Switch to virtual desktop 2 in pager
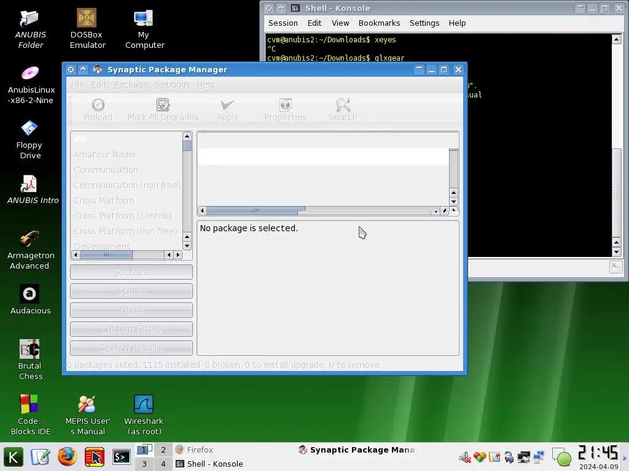This screenshot has width=629, height=471. (x=163, y=450)
